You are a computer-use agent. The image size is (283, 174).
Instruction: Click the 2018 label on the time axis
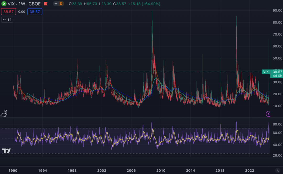coord(220,170)
